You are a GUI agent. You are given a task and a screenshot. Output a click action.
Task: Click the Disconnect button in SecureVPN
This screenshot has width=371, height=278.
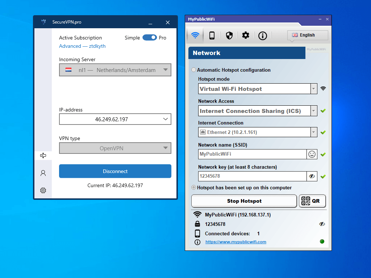[115, 171]
